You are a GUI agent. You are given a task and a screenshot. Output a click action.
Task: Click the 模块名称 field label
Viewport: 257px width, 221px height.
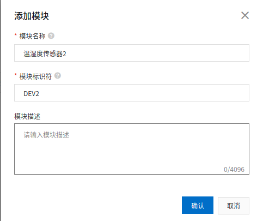(x=32, y=36)
